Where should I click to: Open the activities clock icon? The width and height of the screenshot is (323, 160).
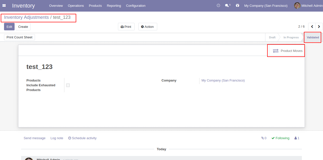[218, 6]
